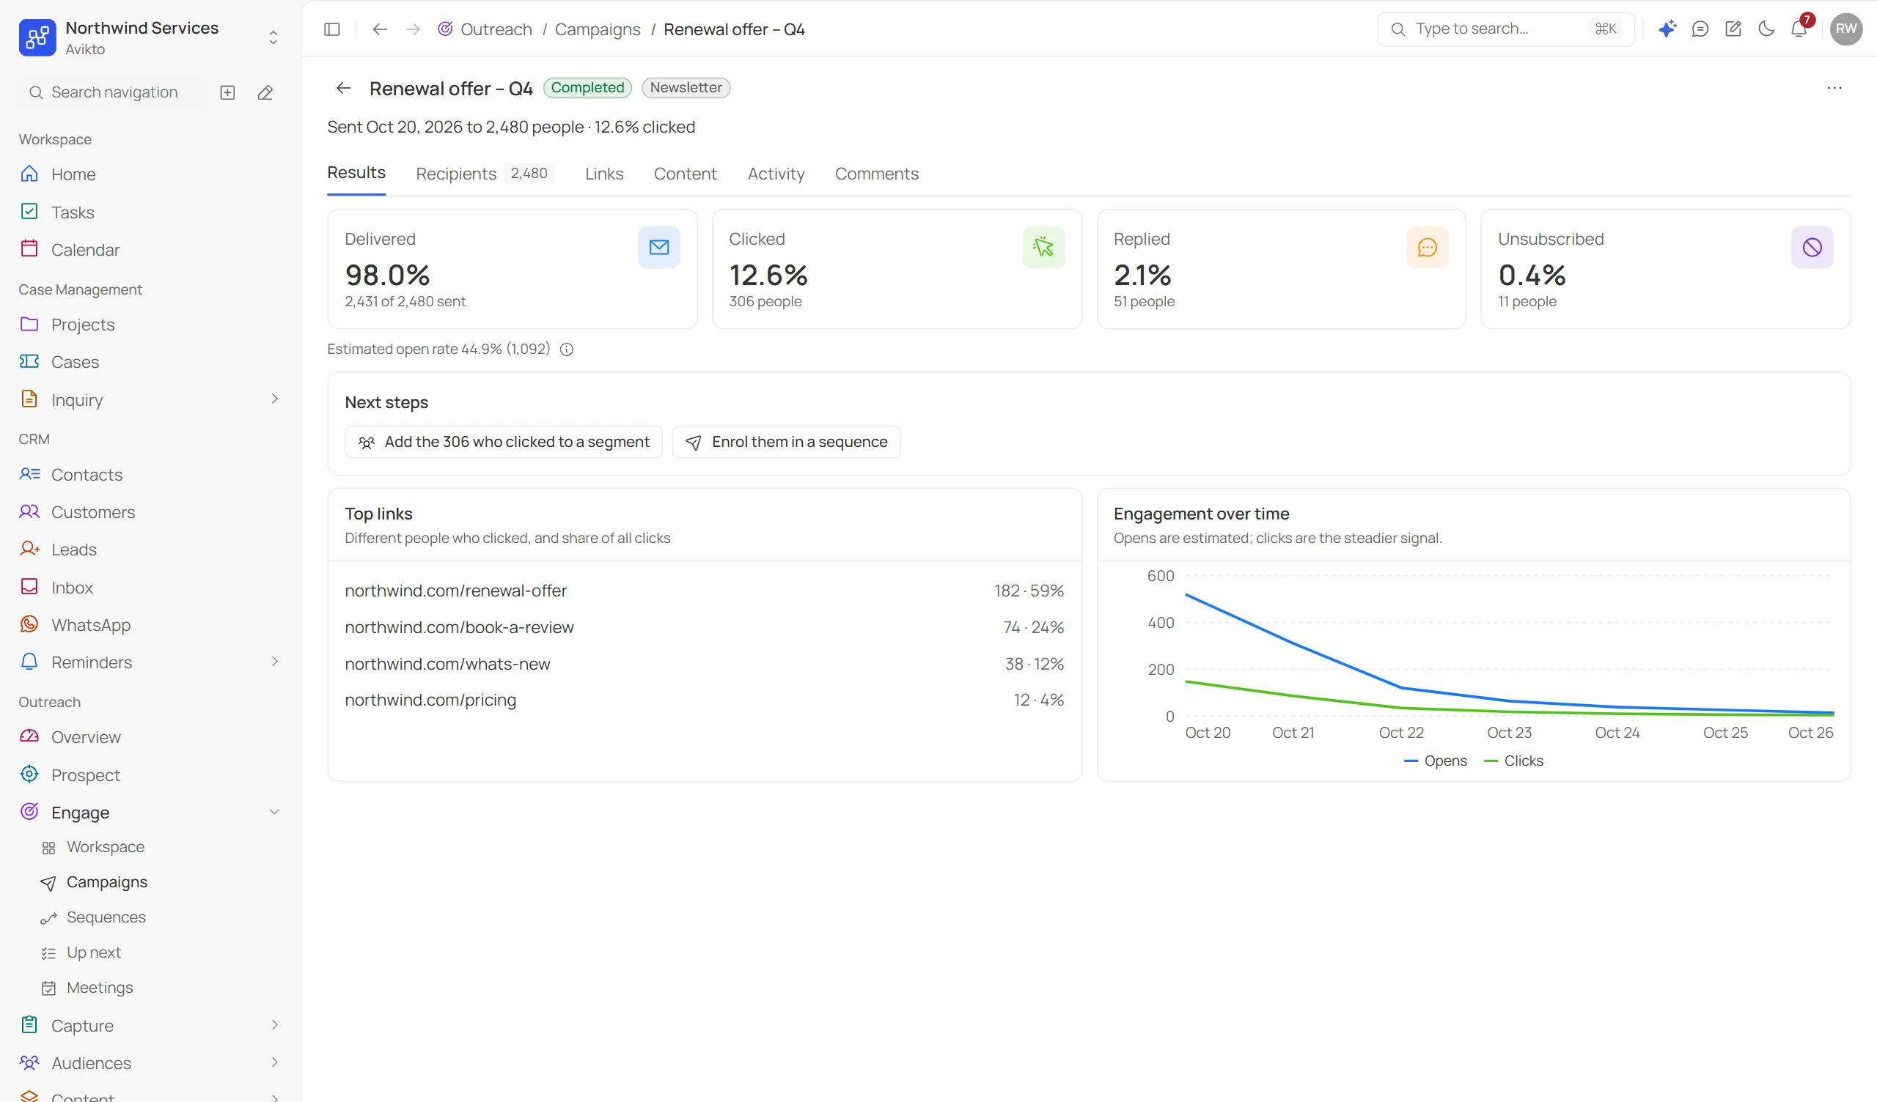Screen dimensions: 1877x1102
Task: Click the back arrow beside Renewal offer title
Action: [x=343, y=88]
